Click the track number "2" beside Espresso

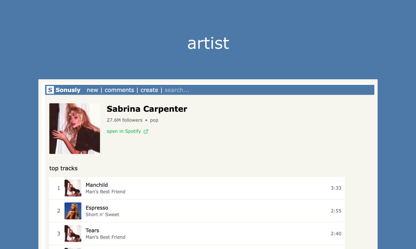[59, 211]
